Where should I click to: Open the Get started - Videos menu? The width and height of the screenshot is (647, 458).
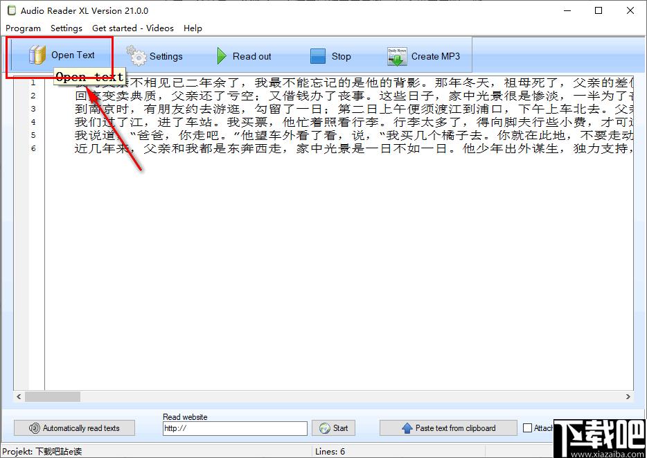(133, 28)
